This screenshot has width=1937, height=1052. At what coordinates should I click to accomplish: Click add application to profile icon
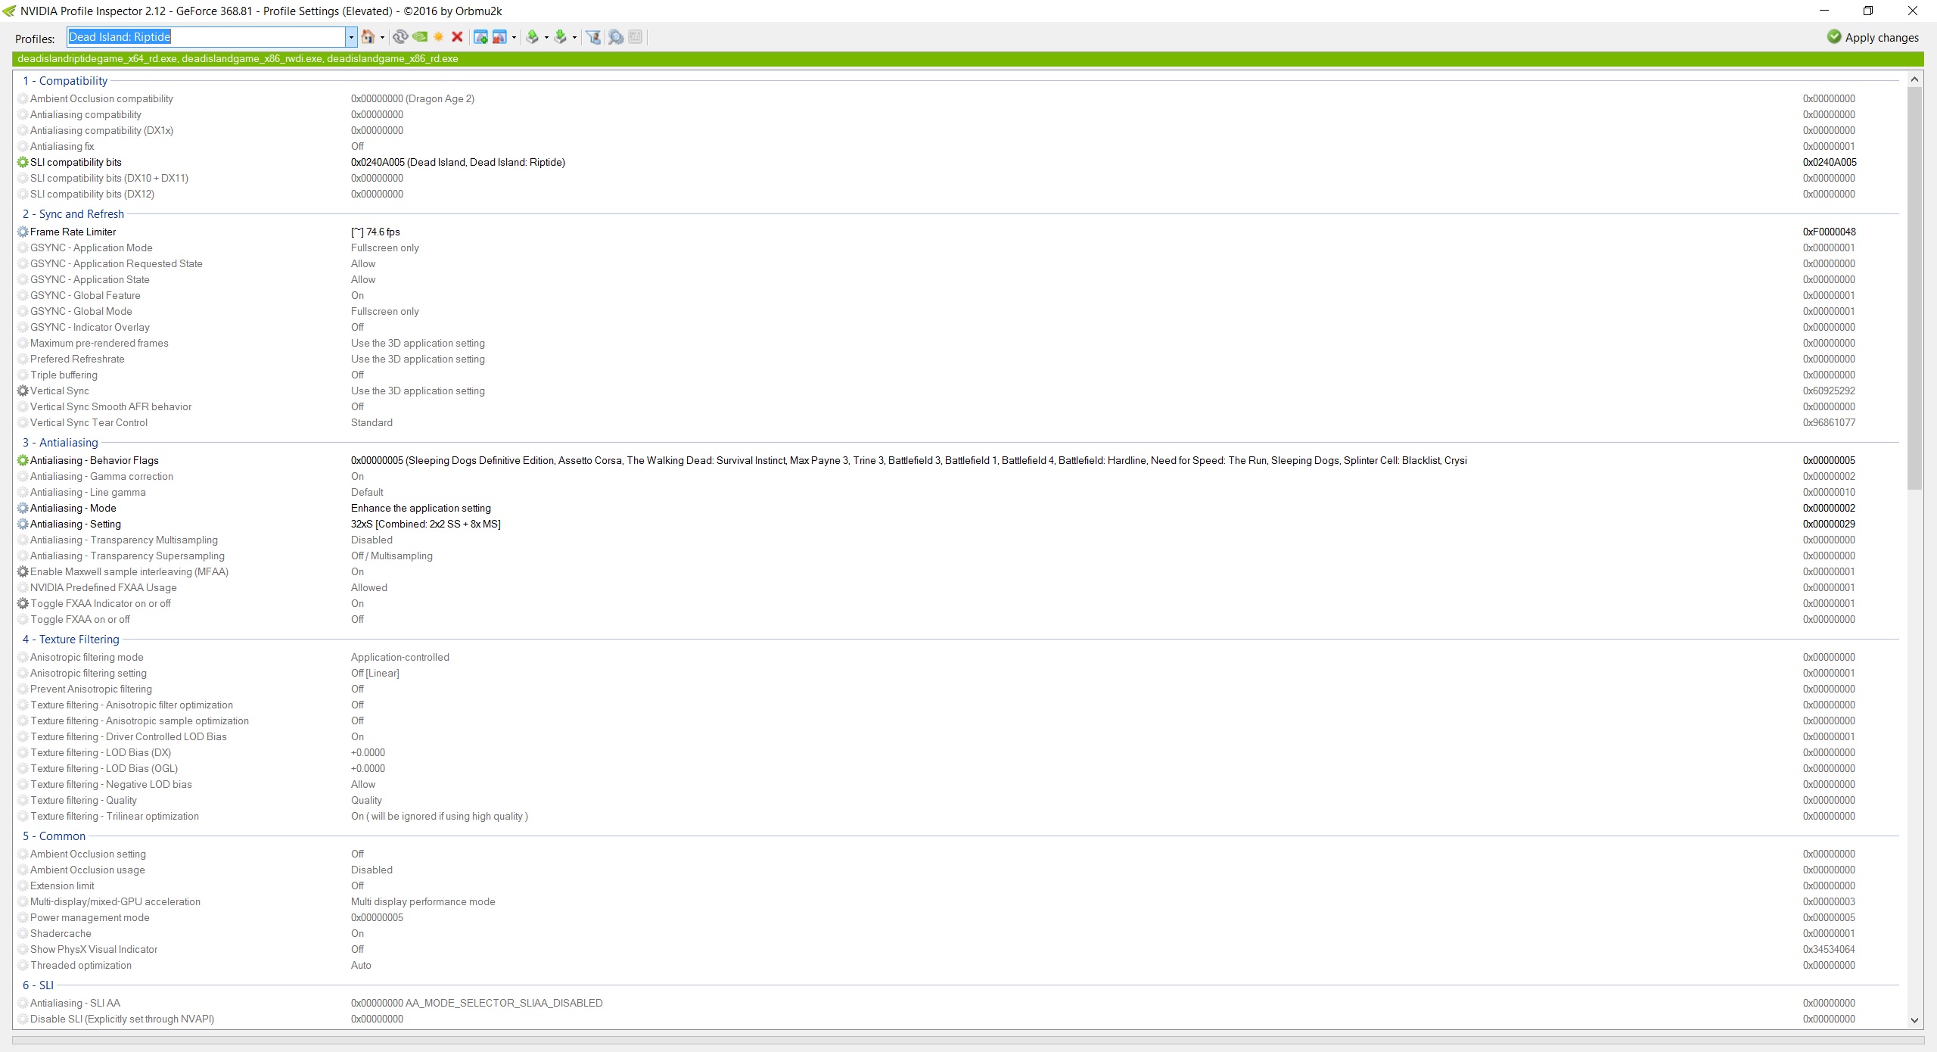click(480, 37)
